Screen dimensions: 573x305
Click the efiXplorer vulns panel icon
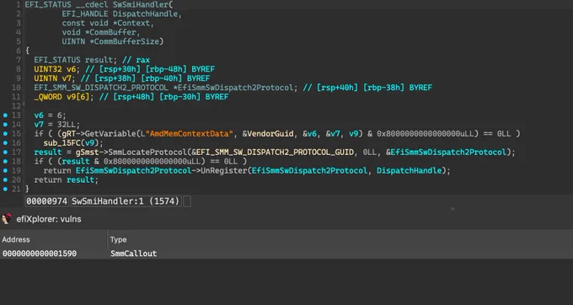tap(6, 219)
